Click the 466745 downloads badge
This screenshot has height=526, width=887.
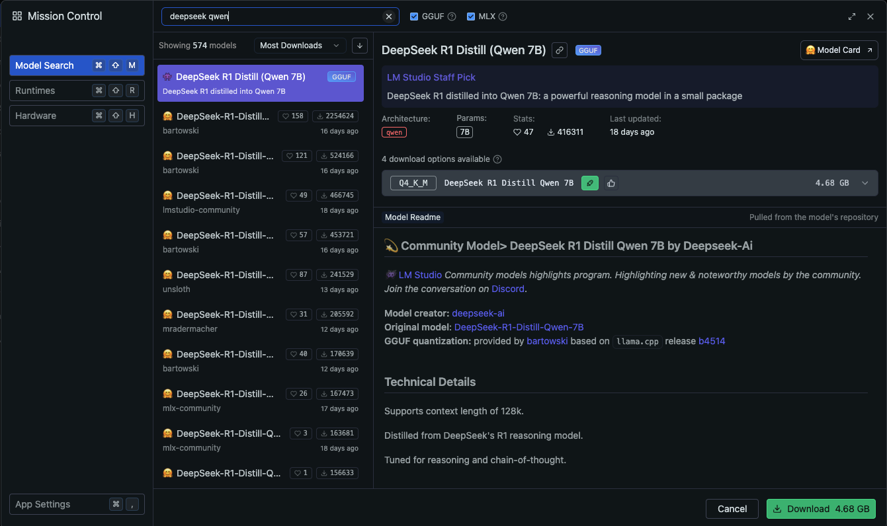(337, 196)
